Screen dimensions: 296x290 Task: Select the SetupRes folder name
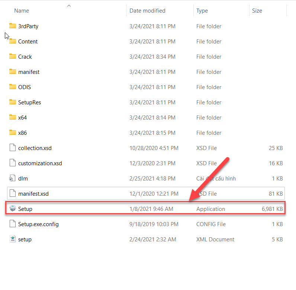[29, 102]
